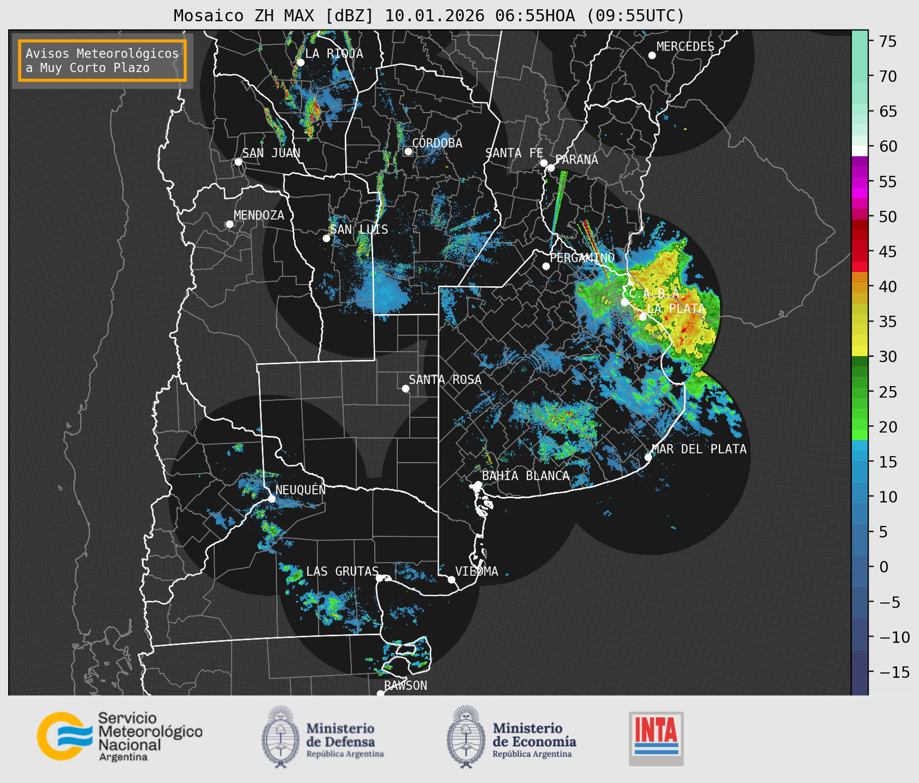Select the VIEDMA city label
The image size is (919, 783).
point(477,571)
